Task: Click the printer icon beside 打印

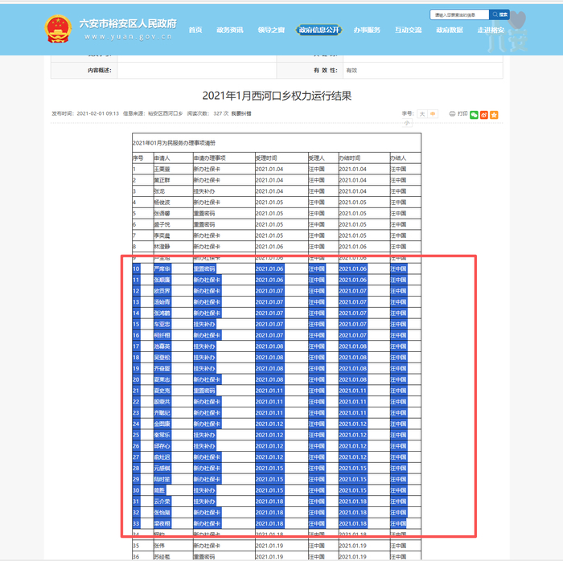Action: coord(452,113)
